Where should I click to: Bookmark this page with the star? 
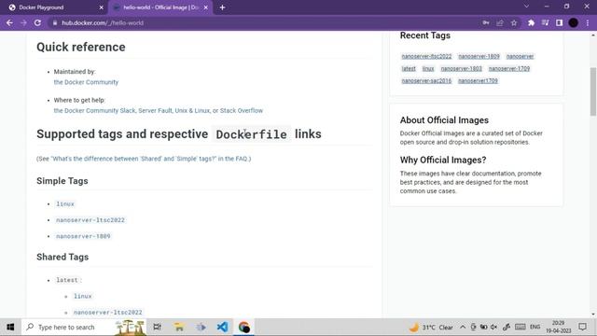point(514,22)
